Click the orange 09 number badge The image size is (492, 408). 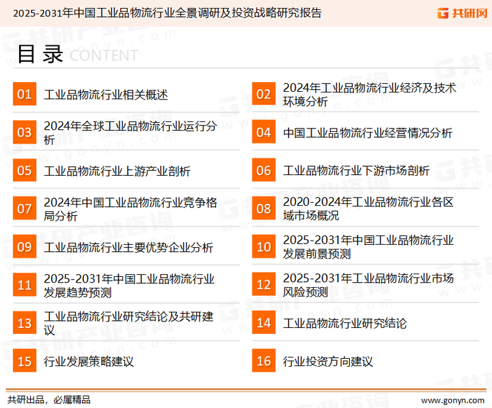24,247
